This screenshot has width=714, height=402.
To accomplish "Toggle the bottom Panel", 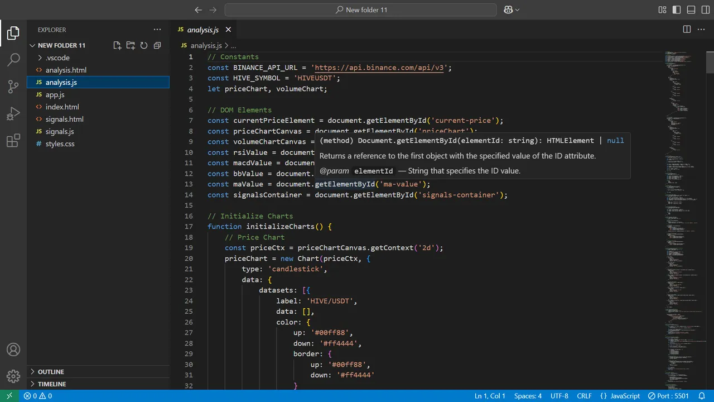I will point(691,9).
